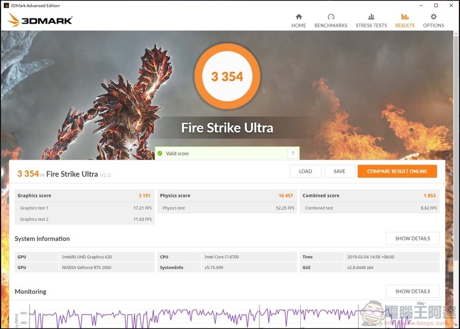Image resolution: width=460 pixels, height=329 pixels.
Task: Select the Graphics test 2 row
Action: click(85, 219)
